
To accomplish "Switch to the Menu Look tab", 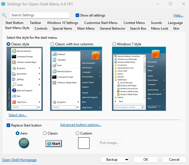I will (160, 28).
